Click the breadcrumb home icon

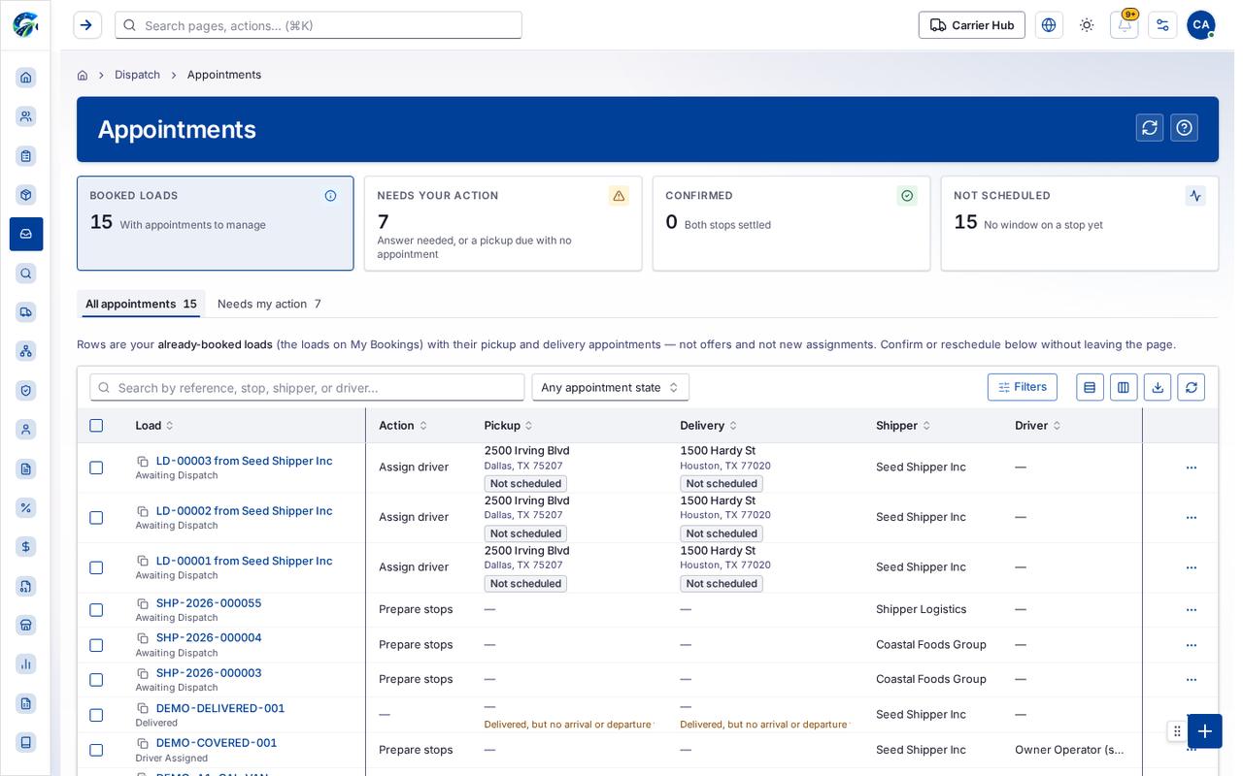coord(83,75)
